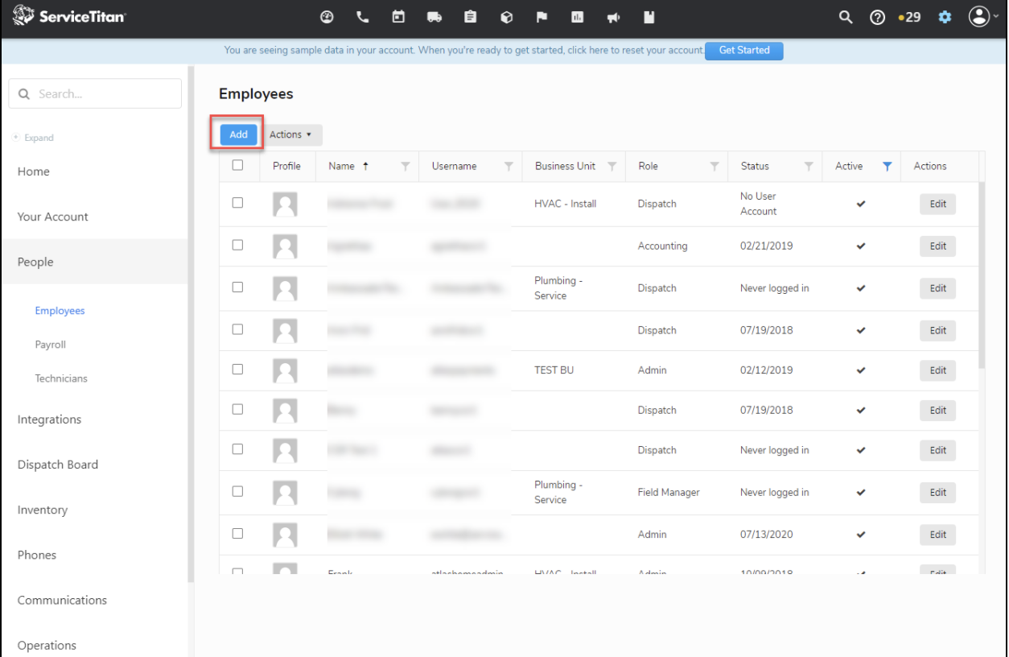Open the settings gear icon

[x=945, y=17]
